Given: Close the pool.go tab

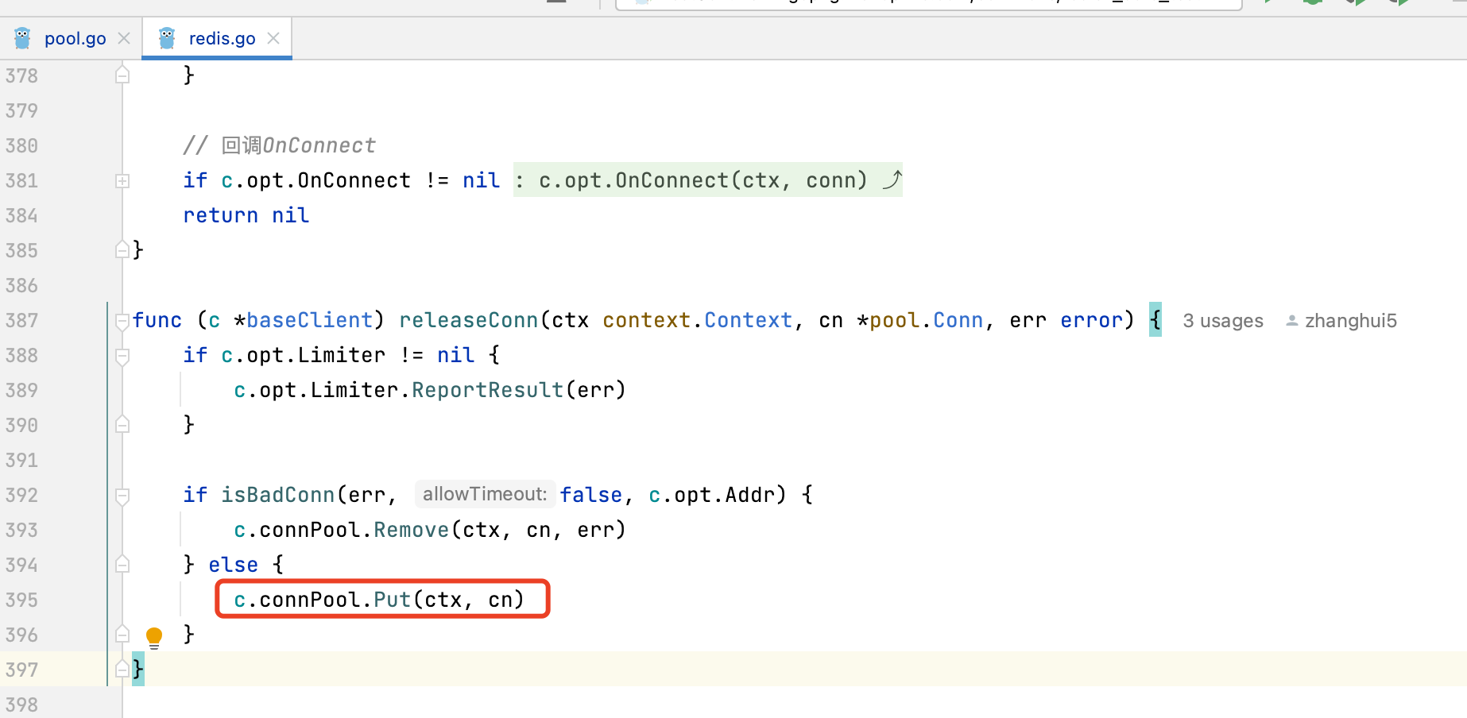Looking at the screenshot, I should pyautogui.click(x=124, y=38).
